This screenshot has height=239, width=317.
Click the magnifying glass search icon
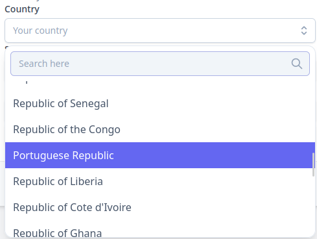[297, 64]
